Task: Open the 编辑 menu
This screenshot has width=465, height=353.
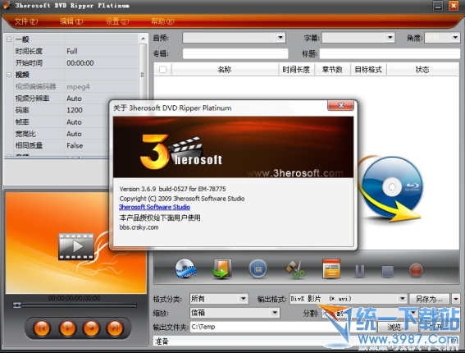Action: pos(71,21)
